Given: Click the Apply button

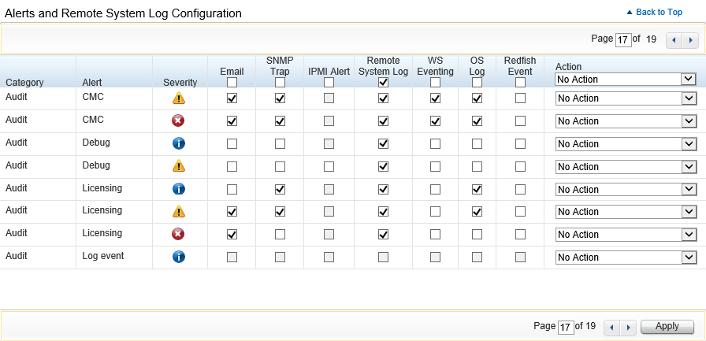Looking at the screenshot, I should pyautogui.click(x=667, y=327).
